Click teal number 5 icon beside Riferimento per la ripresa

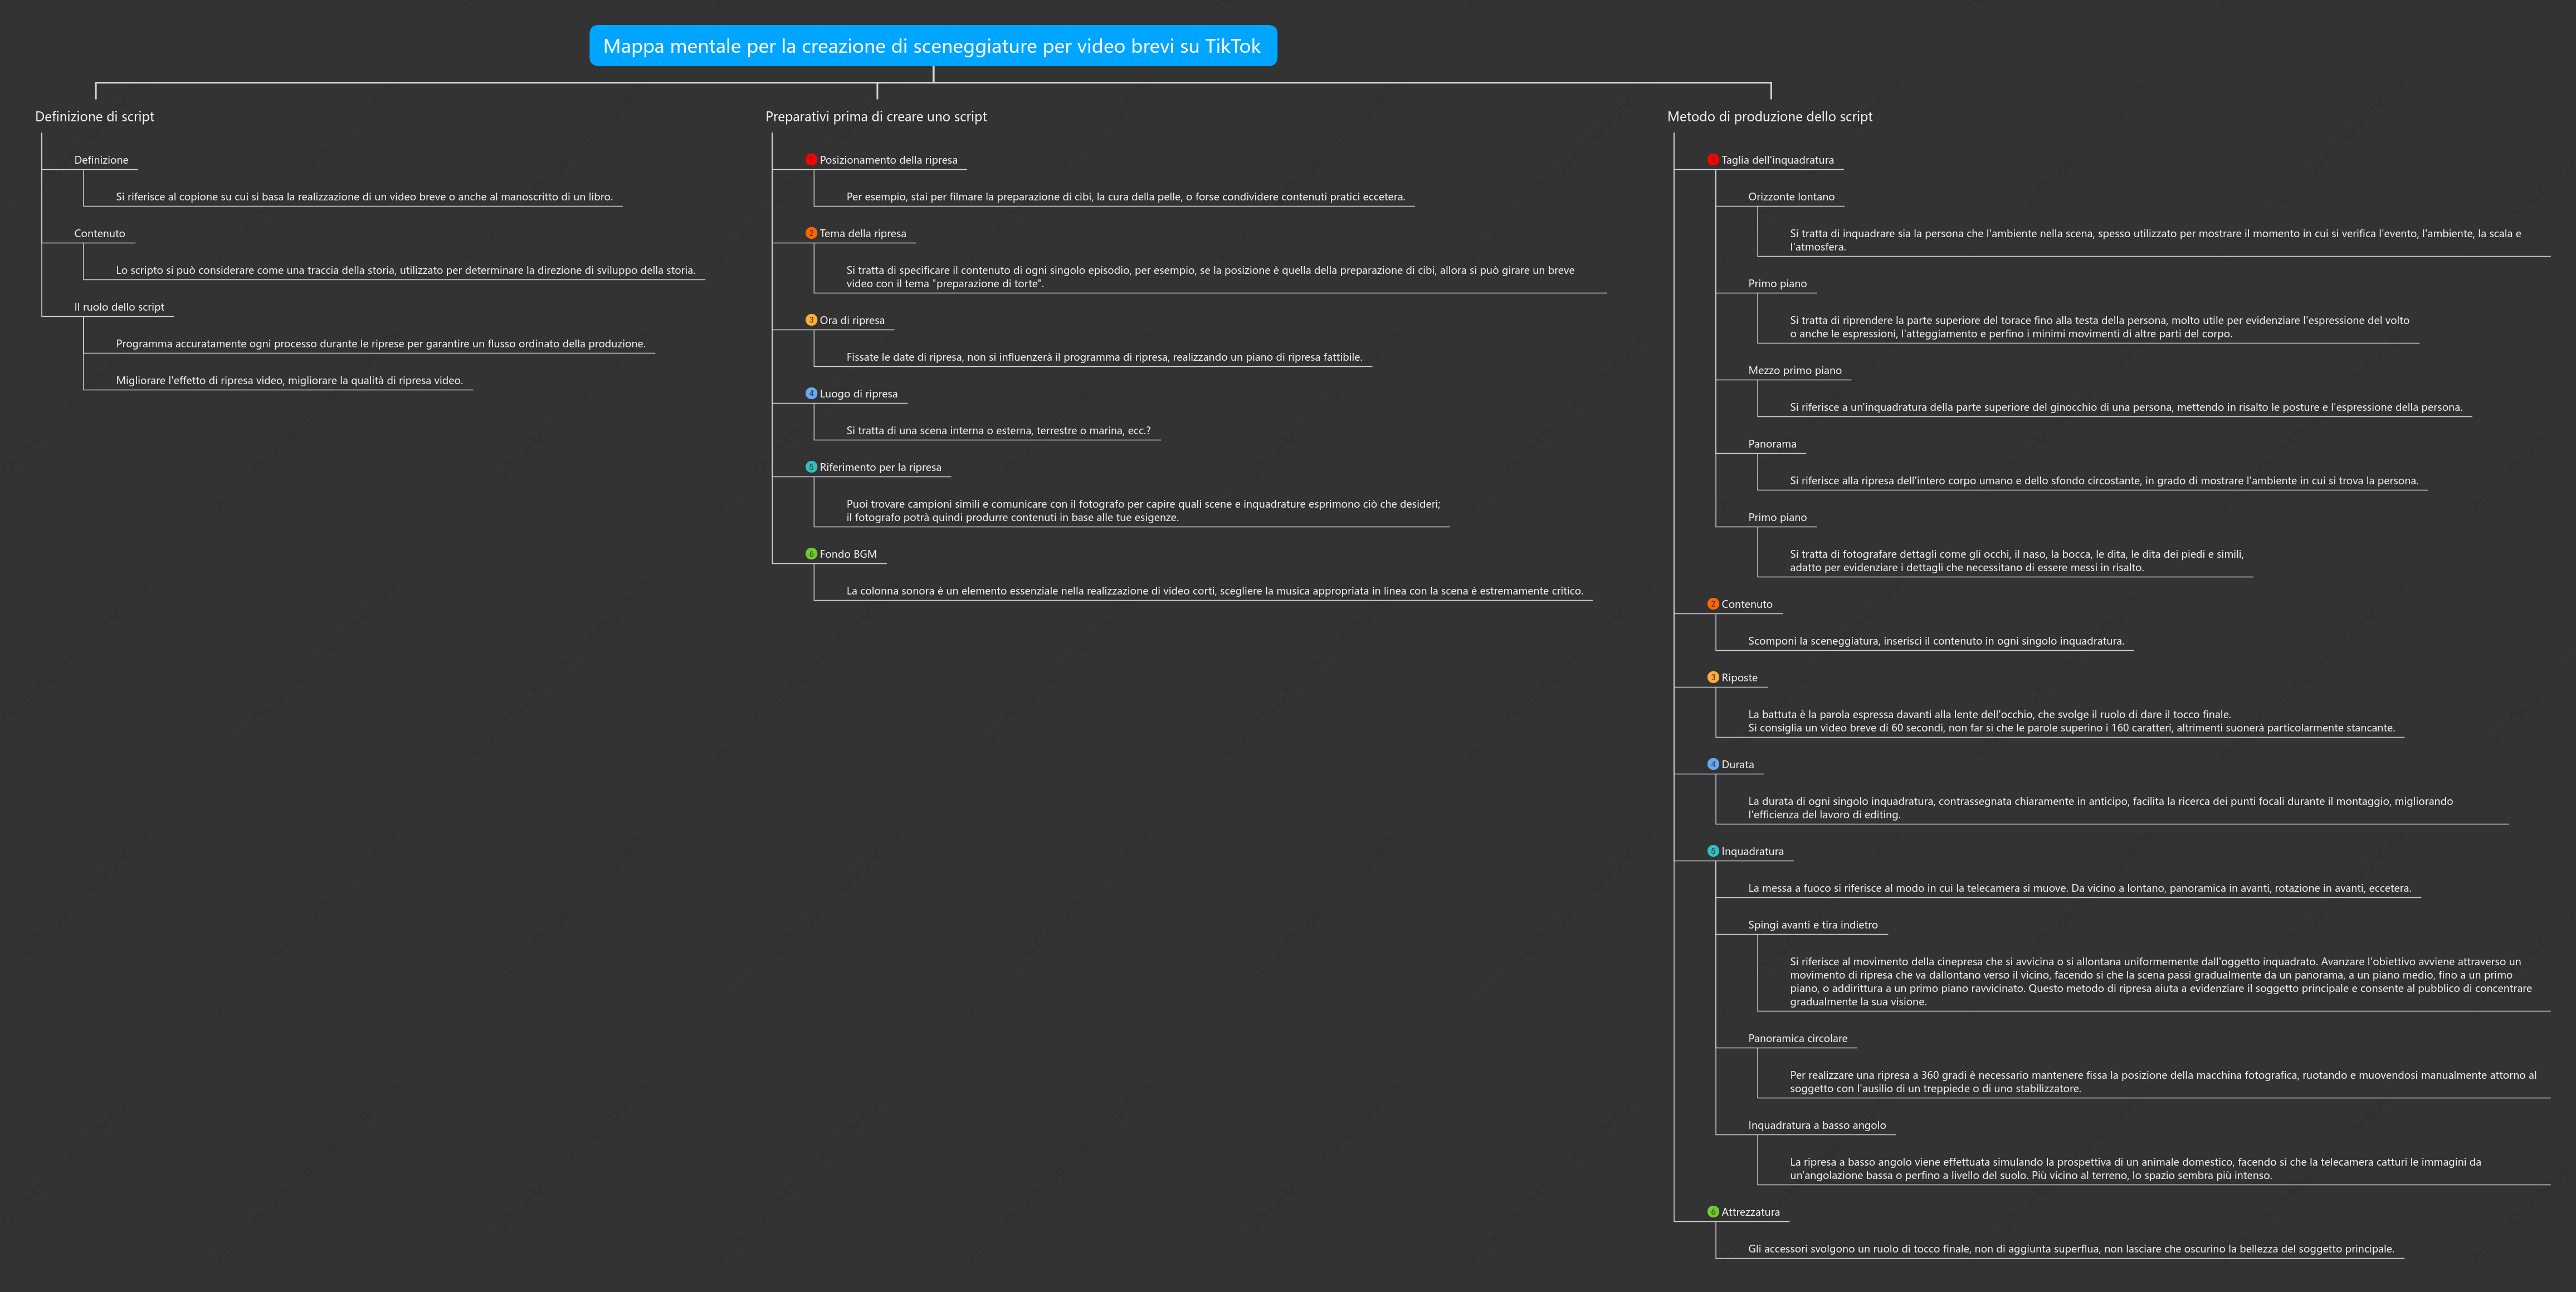click(x=811, y=468)
